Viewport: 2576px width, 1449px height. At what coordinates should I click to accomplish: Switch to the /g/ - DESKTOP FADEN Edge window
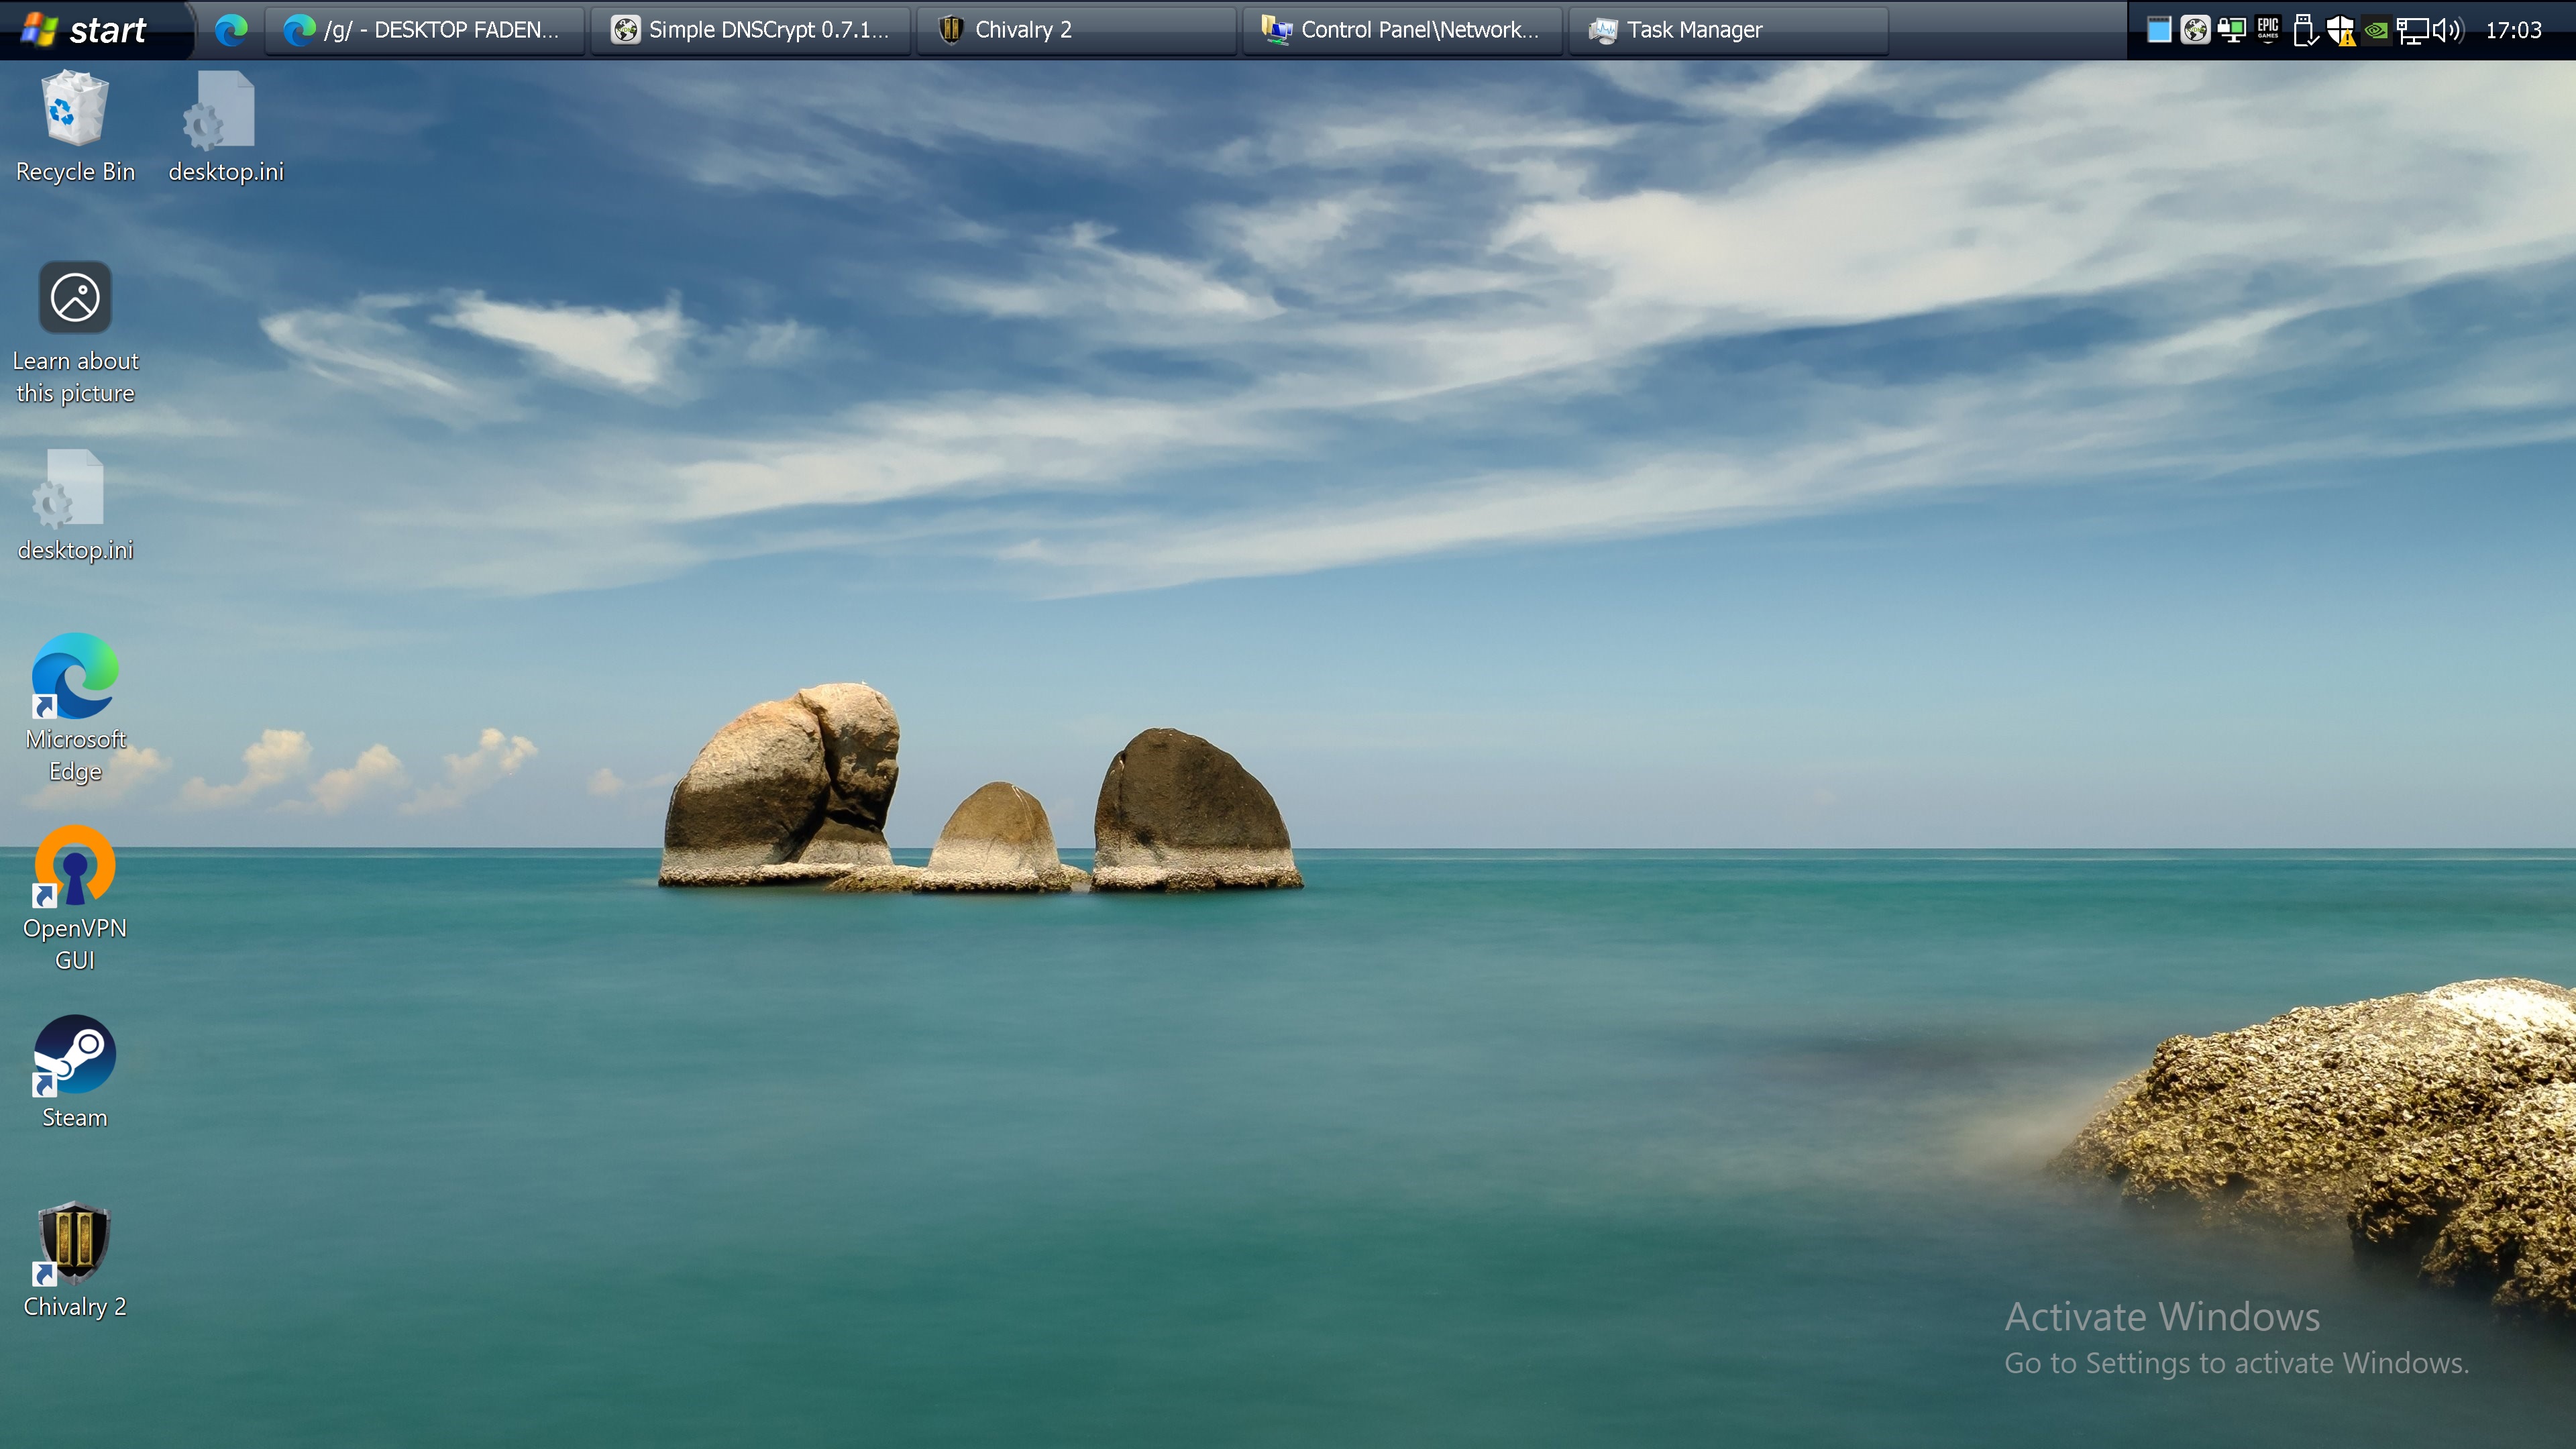(x=424, y=30)
